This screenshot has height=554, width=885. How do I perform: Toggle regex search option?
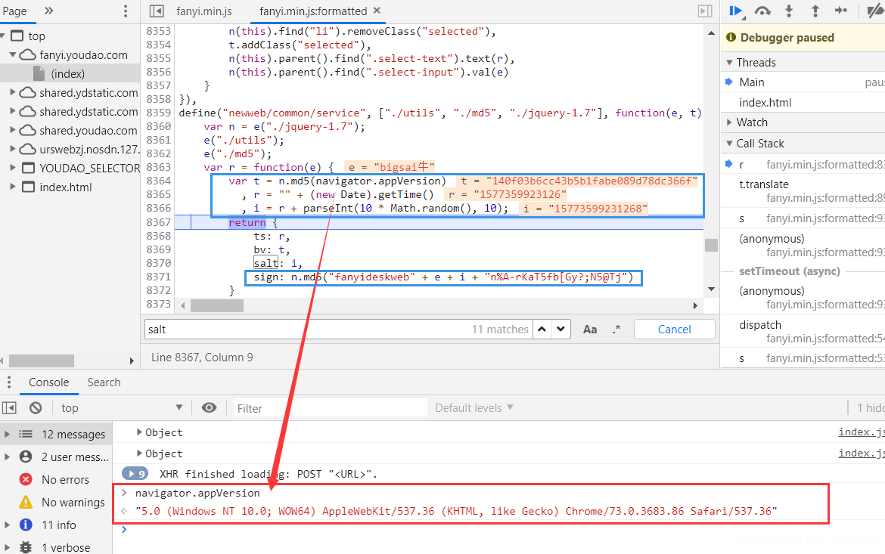tap(616, 329)
